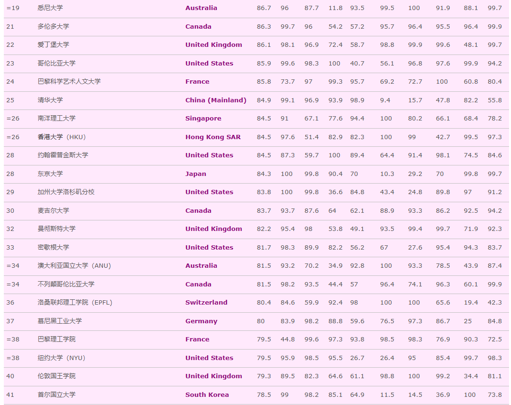Open China (Mainland) link for 清华大学
The width and height of the screenshot is (511, 405).
point(216,100)
